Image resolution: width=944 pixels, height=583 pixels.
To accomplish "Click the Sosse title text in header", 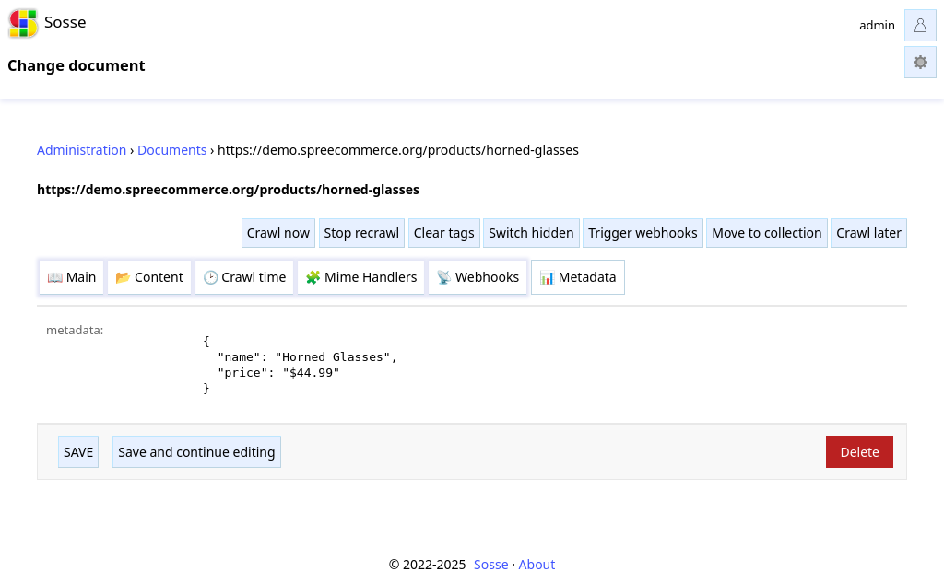I will 65,22.
